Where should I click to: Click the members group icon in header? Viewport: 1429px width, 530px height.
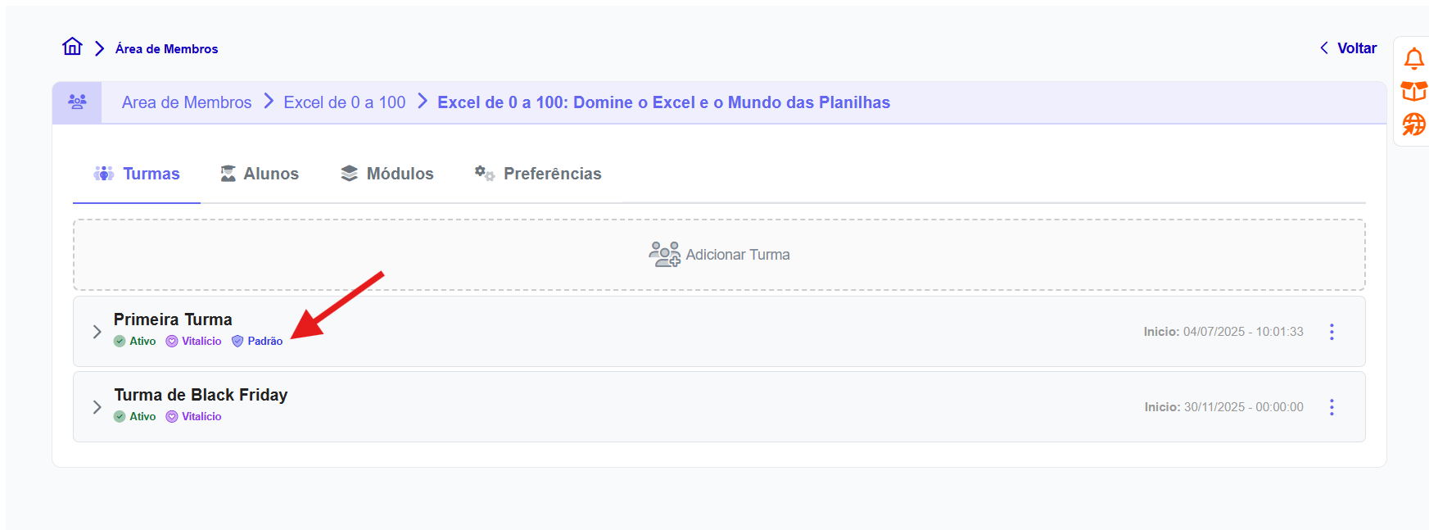[77, 102]
